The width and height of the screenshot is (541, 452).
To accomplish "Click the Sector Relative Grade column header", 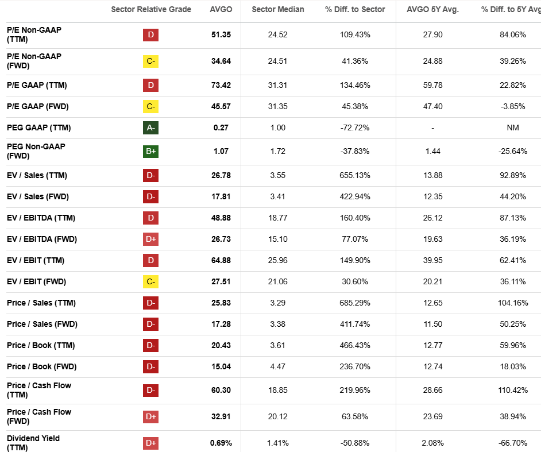I will pyautogui.click(x=151, y=9).
